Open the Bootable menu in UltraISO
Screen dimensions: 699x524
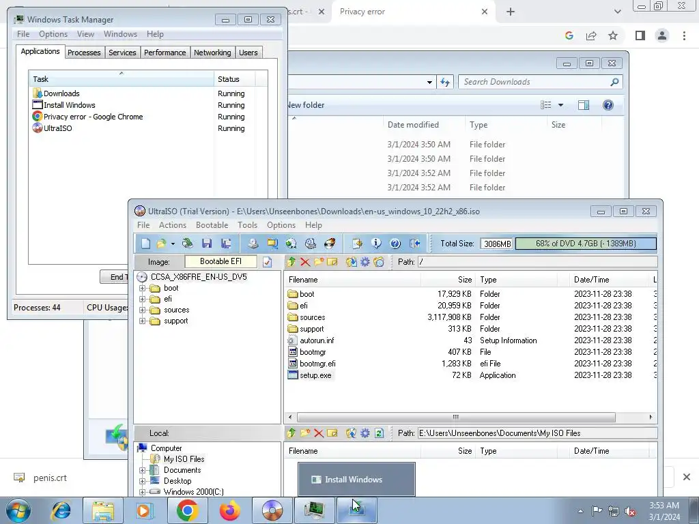pyautogui.click(x=212, y=225)
